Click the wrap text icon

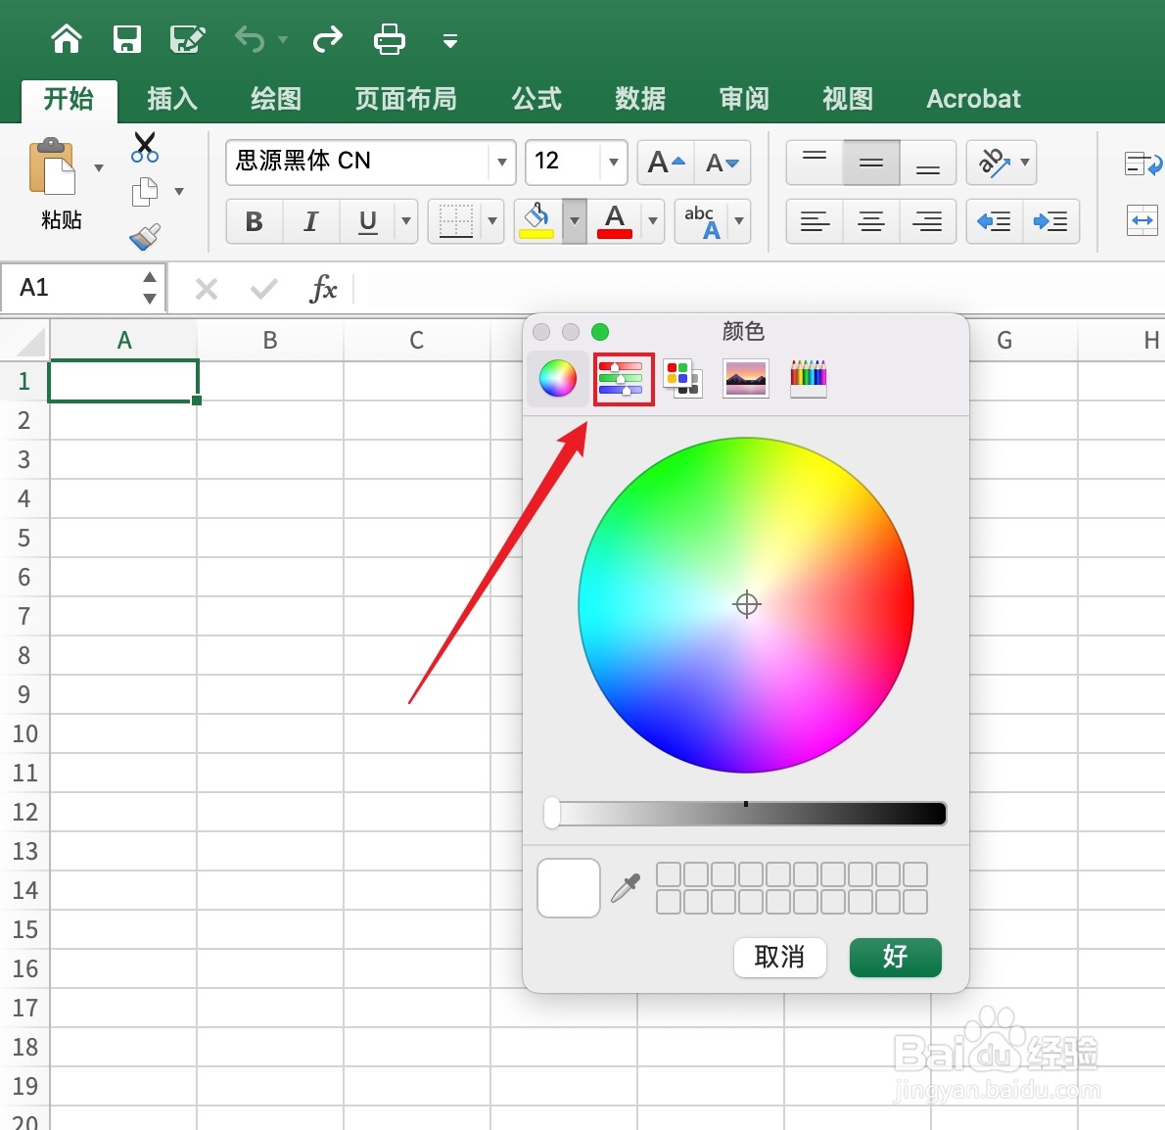[1142, 163]
